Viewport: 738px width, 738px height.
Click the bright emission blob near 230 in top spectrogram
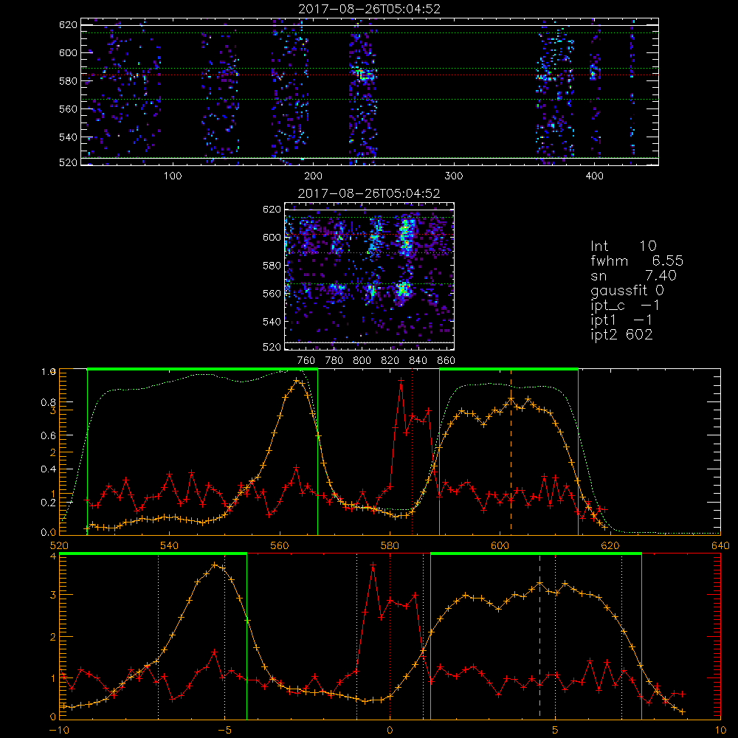coord(363,74)
